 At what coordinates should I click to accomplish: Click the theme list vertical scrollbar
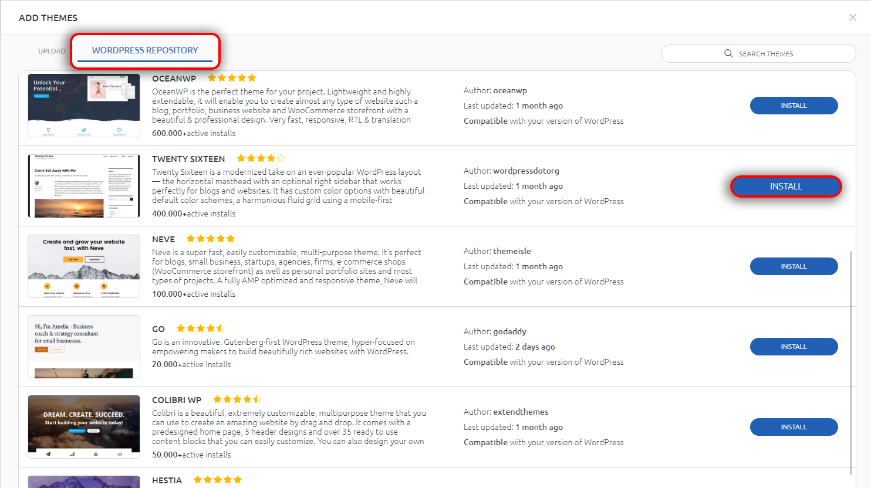pyautogui.click(x=851, y=363)
